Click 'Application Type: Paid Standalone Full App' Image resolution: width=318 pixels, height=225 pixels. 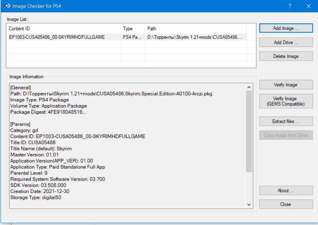coord(58,167)
